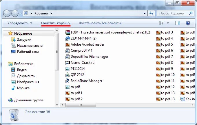Click the 1Q84 archive books icon
The height and width of the screenshot is (125, 197).
68,32
